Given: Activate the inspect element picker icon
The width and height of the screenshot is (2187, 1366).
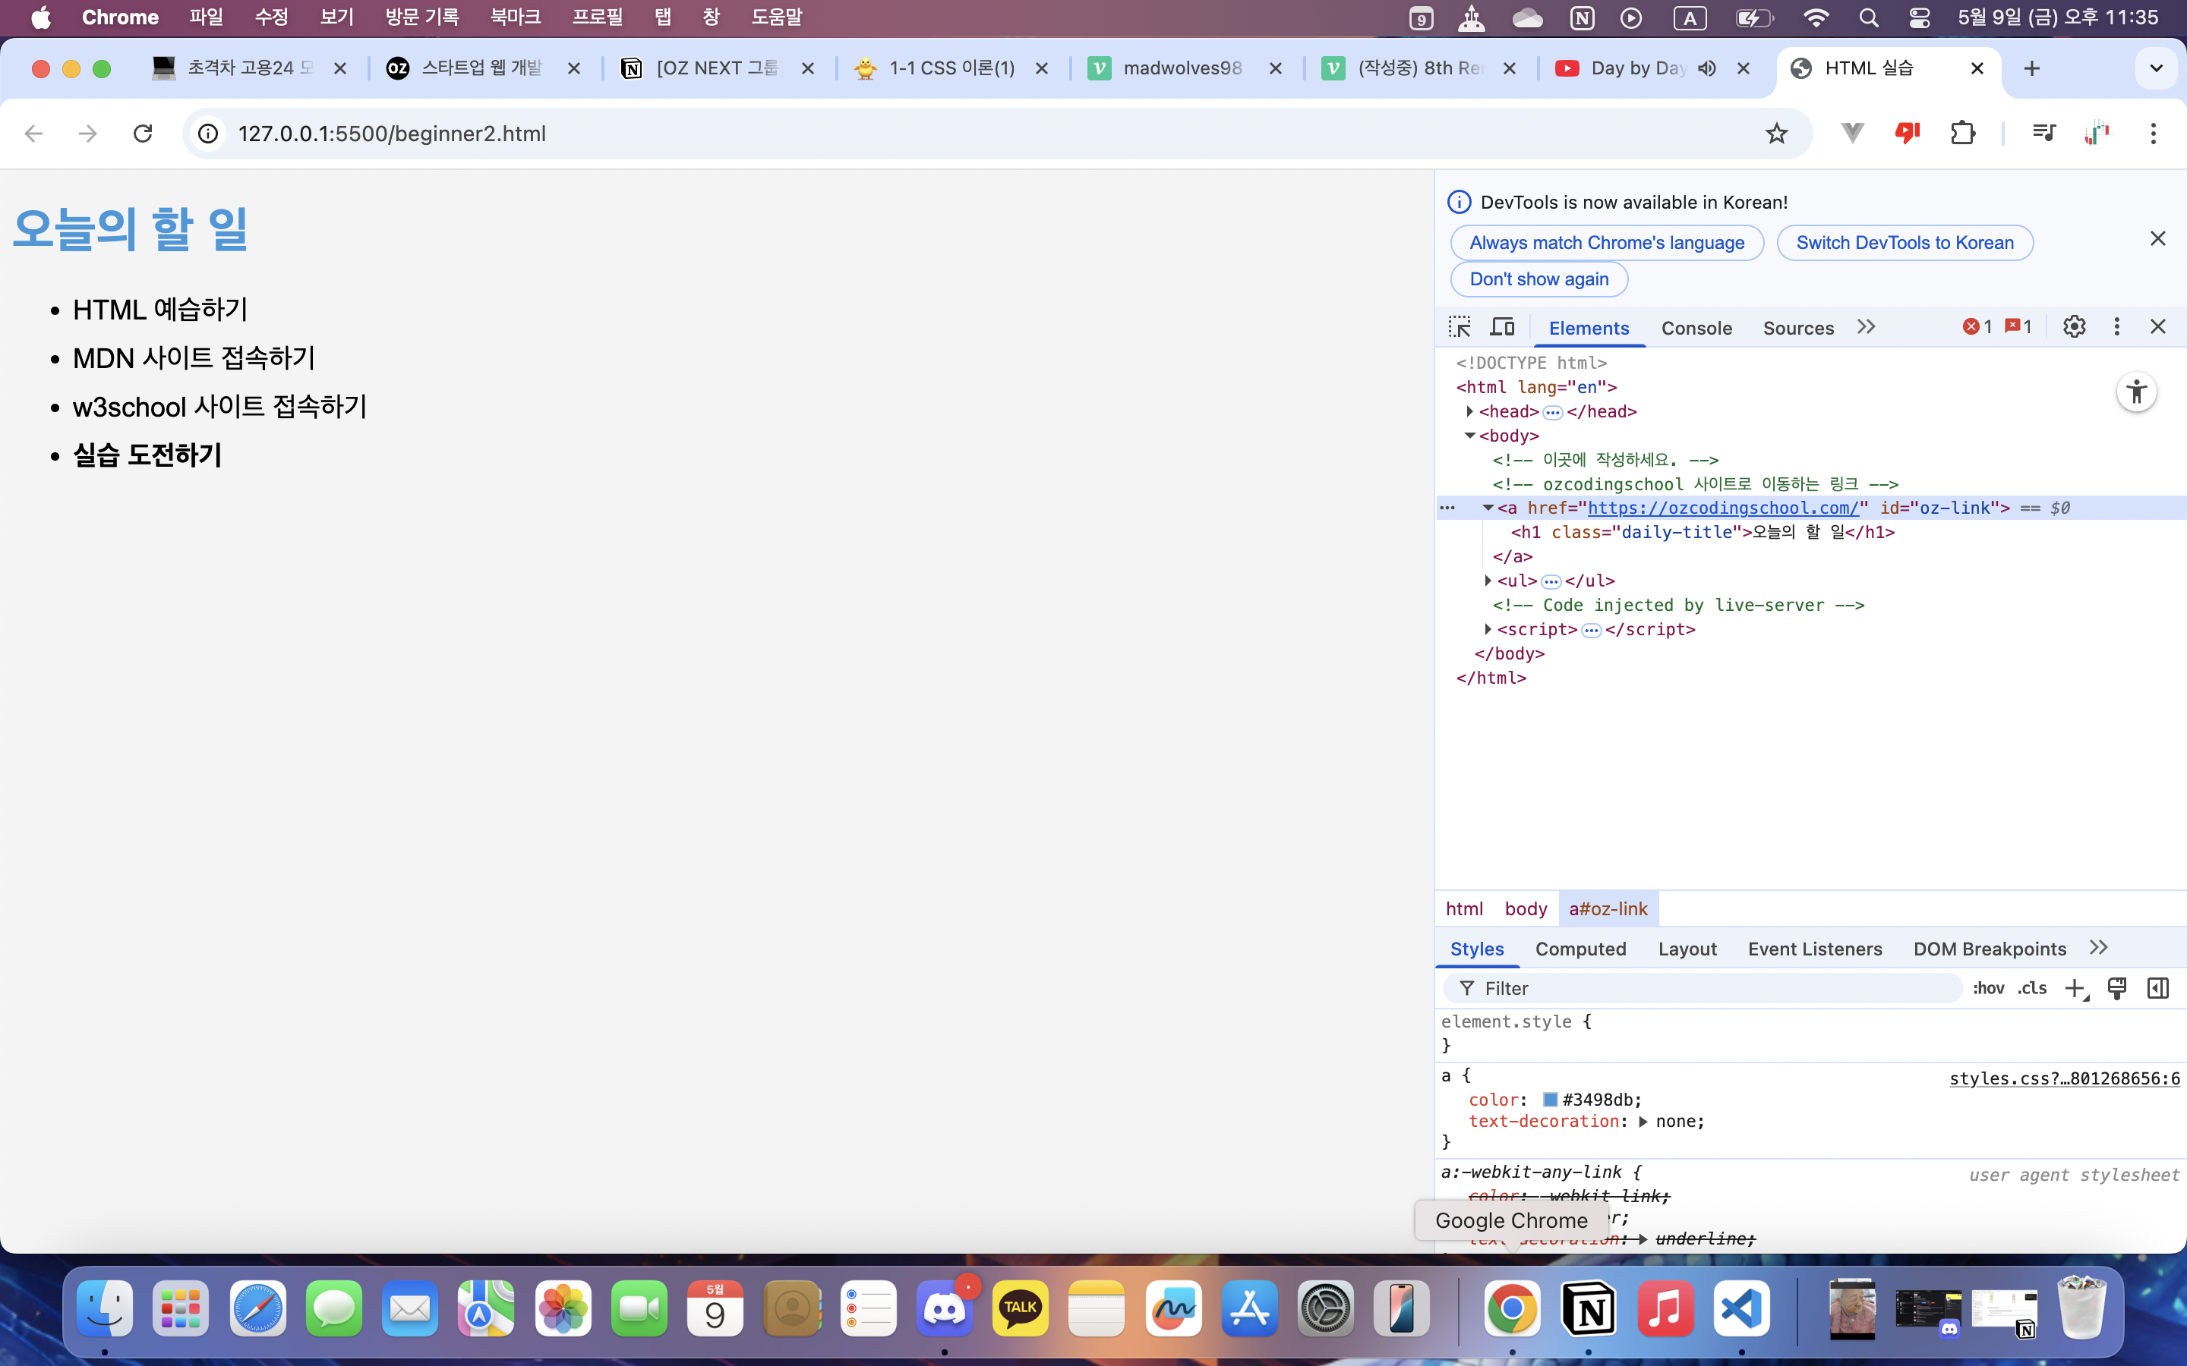Looking at the screenshot, I should (1460, 327).
